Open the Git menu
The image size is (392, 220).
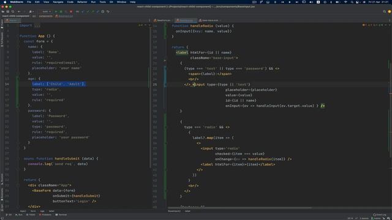pos(111,2)
